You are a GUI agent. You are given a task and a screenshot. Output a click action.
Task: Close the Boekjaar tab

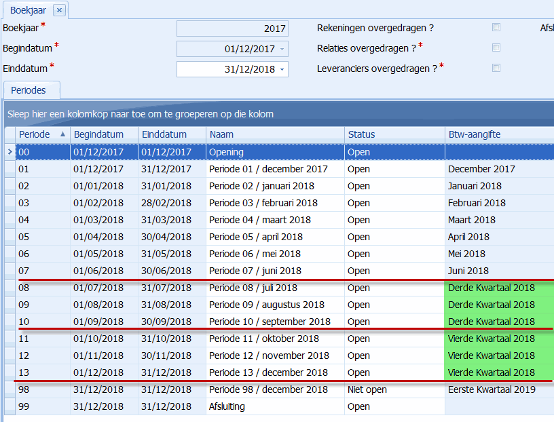tap(59, 10)
